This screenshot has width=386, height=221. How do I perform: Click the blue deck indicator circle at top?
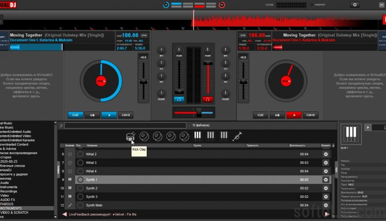166,5
